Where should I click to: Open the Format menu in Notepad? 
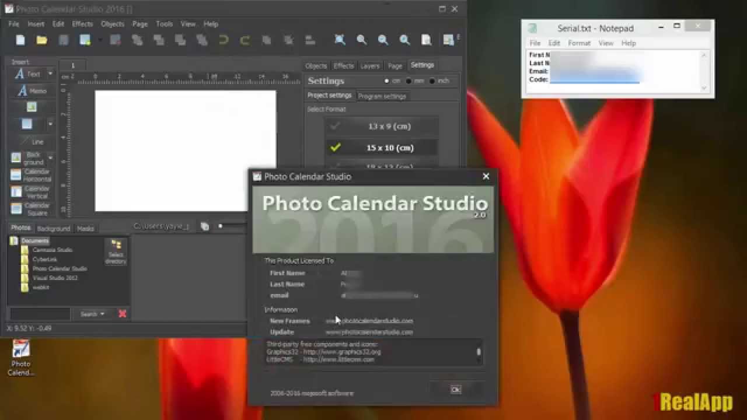(579, 43)
